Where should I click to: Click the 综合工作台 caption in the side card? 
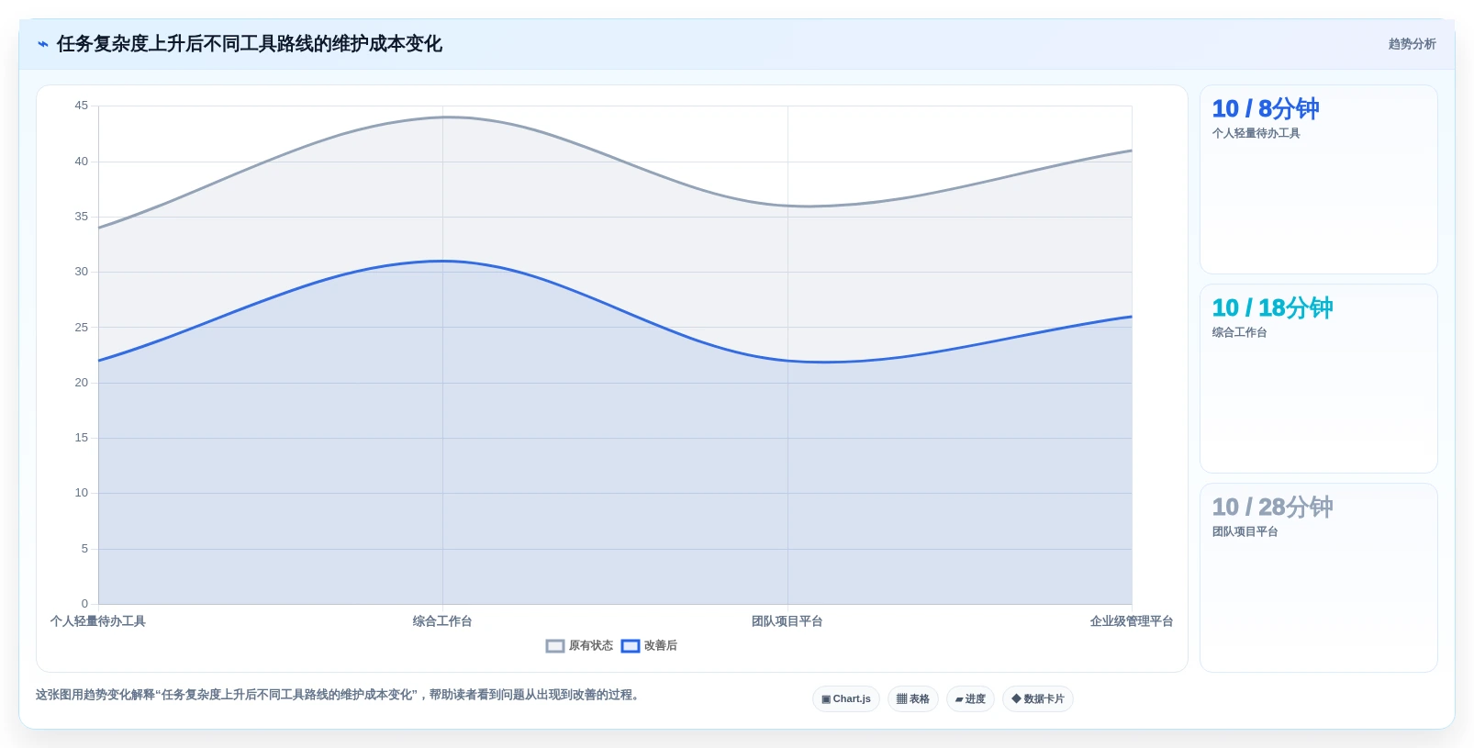click(x=1239, y=332)
